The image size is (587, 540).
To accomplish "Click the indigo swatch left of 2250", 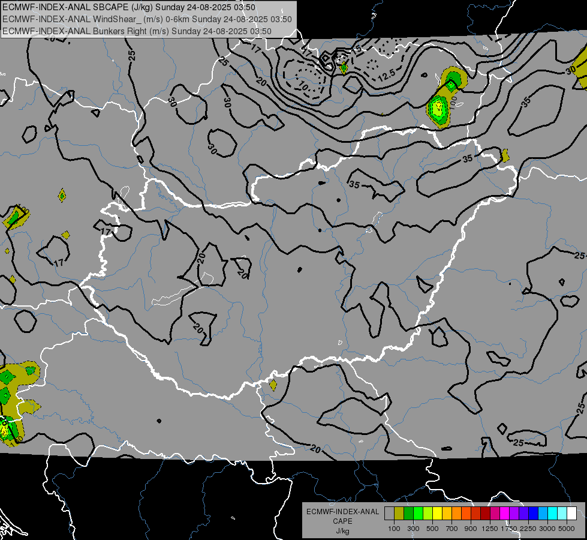I will click(523, 514).
